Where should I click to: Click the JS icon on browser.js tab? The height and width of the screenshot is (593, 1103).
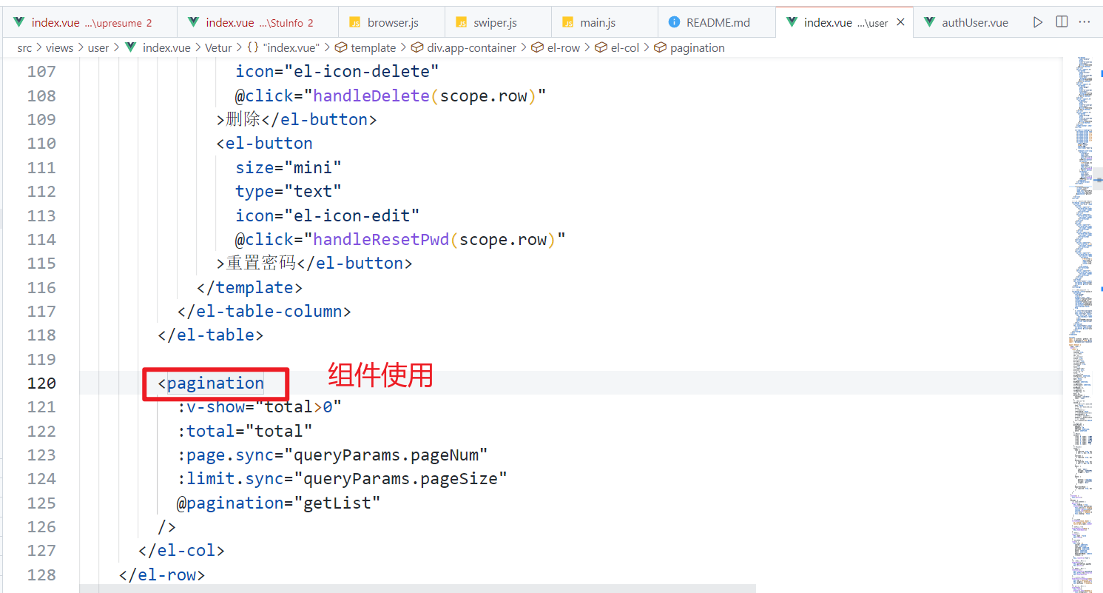355,22
